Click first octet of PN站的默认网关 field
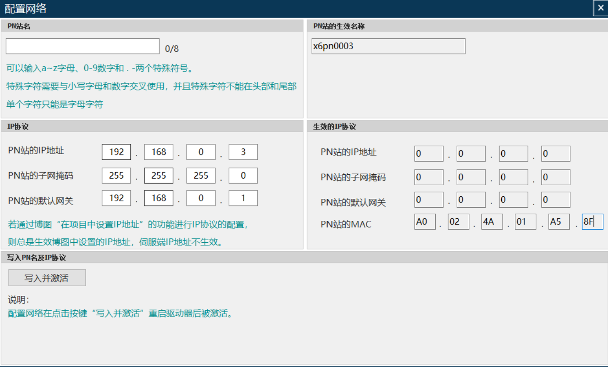 [x=116, y=198]
